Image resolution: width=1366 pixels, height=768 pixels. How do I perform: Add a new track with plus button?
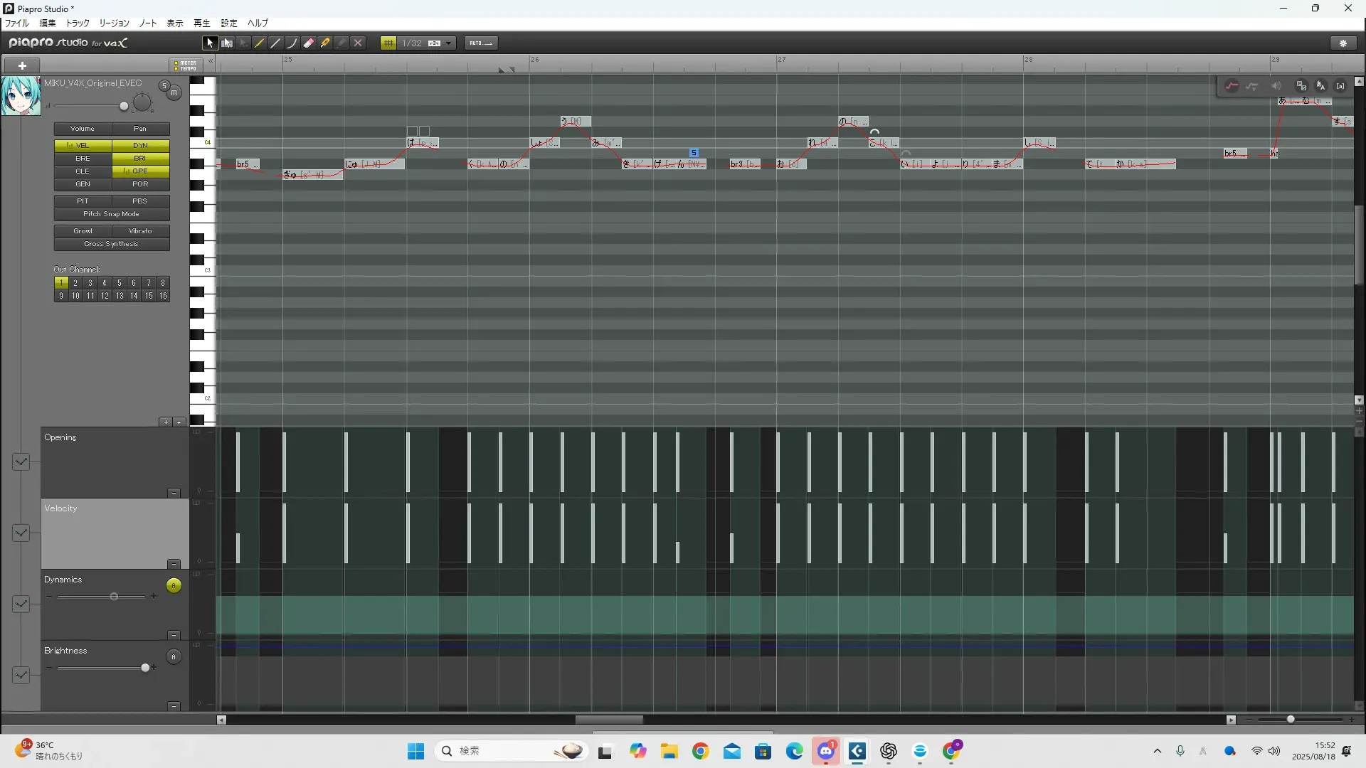[22, 65]
